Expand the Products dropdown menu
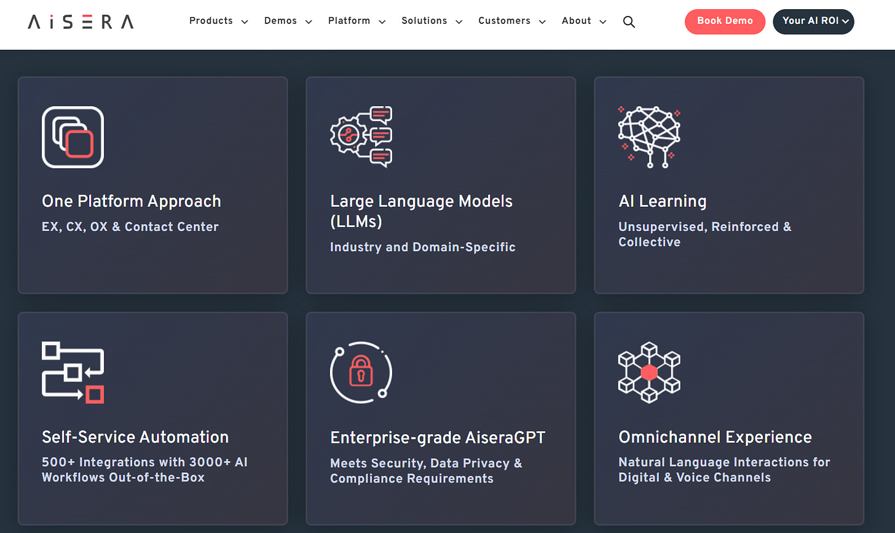This screenshot has height=533, width=895. (218, 21)
